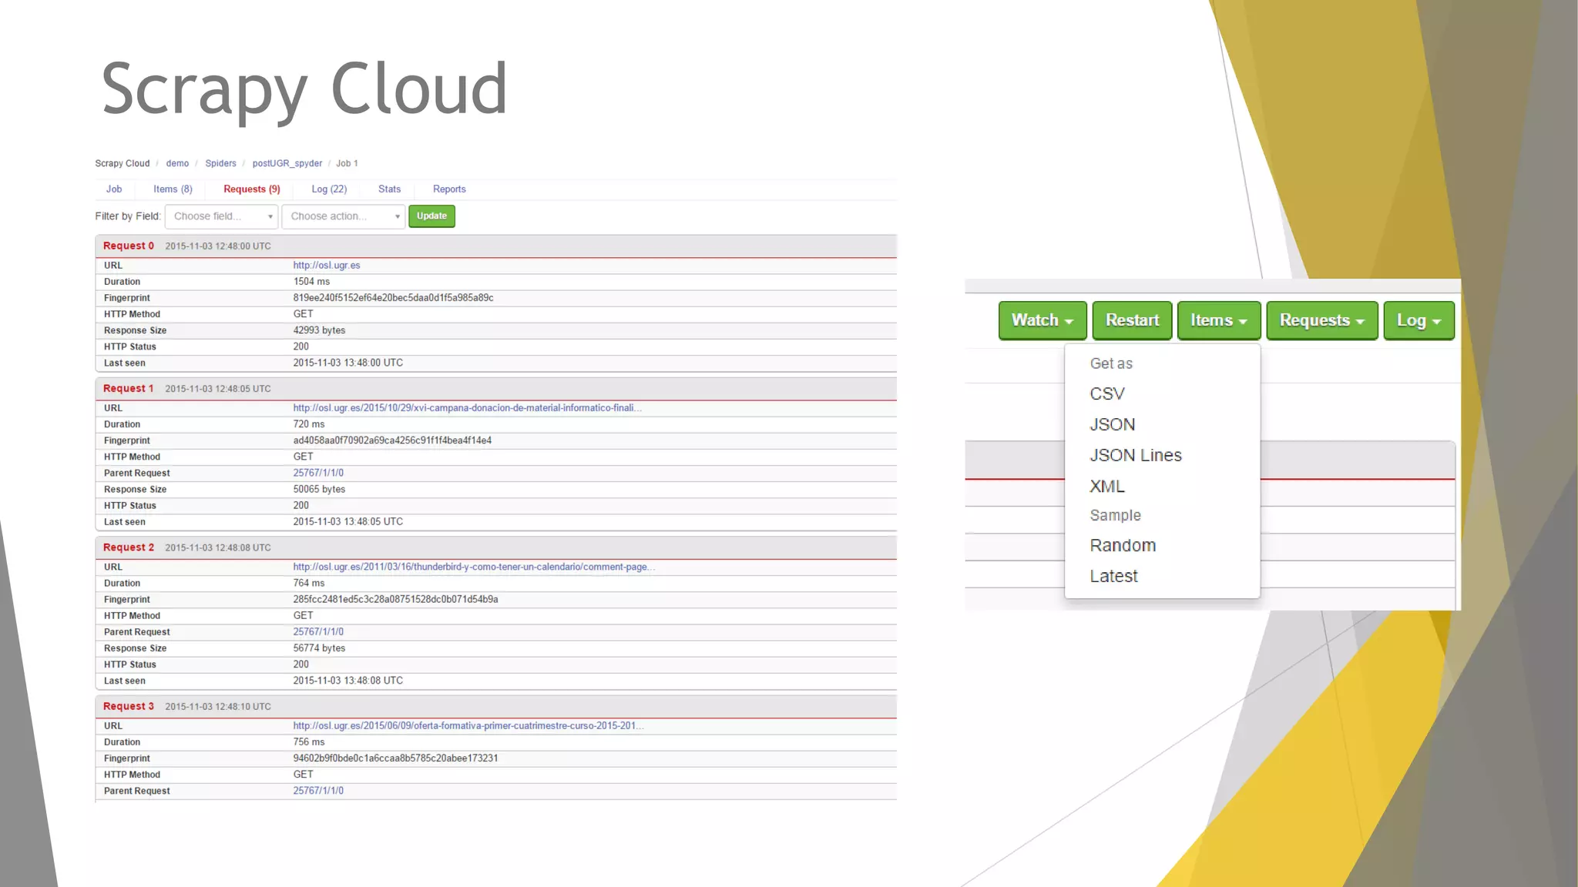Screen dimensions: 1578x887
Task: Select XML in the Get as menu
Action: (1107, 487)
